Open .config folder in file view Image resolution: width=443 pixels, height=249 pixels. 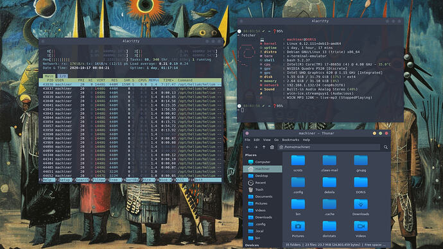click(298, 185)
